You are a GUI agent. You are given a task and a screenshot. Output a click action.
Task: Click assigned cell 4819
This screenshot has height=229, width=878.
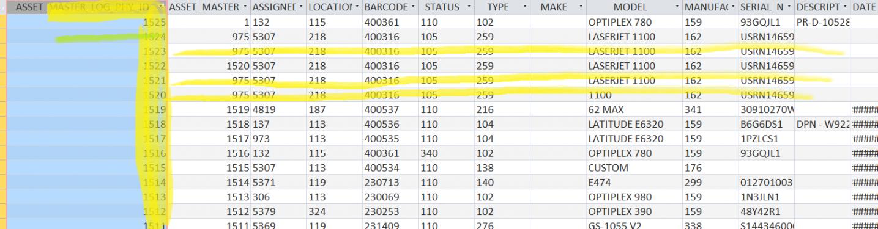[x=278, y=109]
